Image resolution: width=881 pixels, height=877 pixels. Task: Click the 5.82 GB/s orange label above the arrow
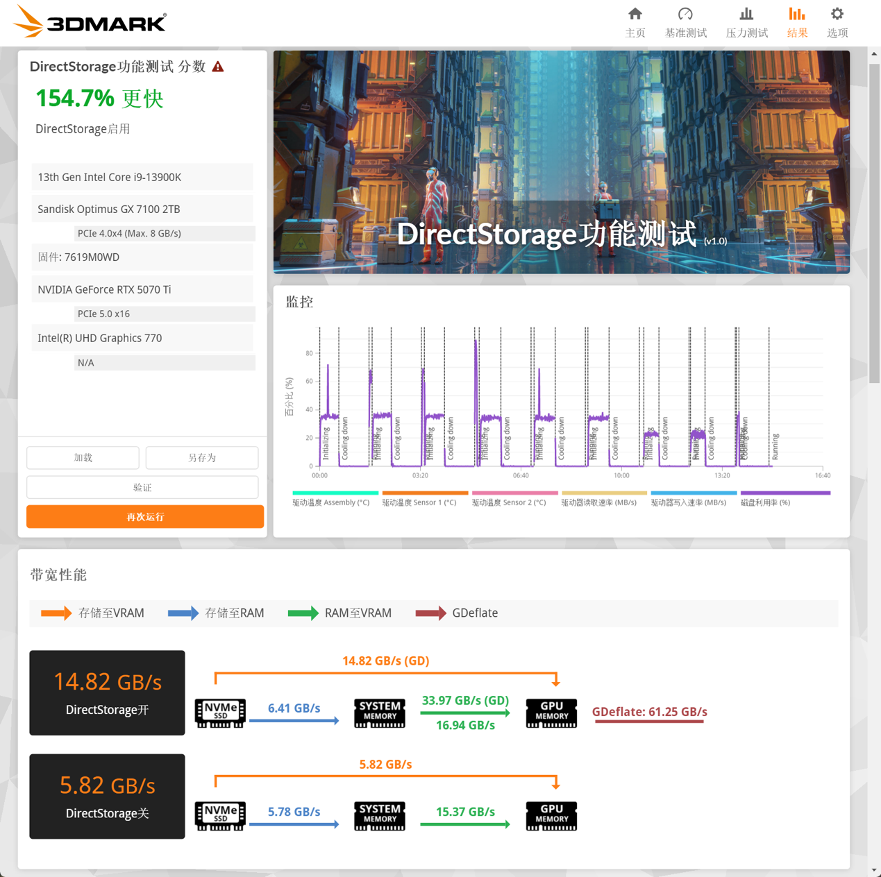tap(385, 765)
